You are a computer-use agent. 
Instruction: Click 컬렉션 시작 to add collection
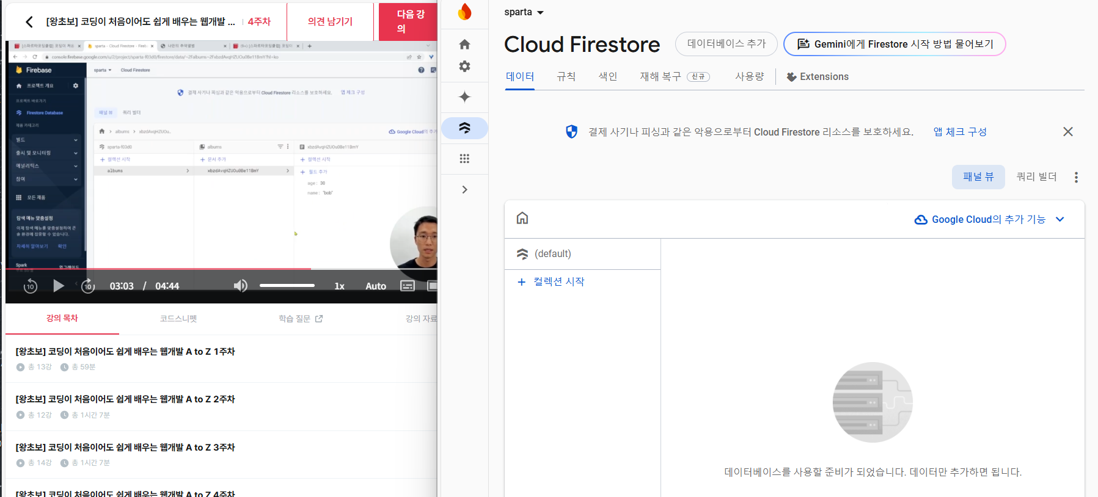[x=551, y=281]
